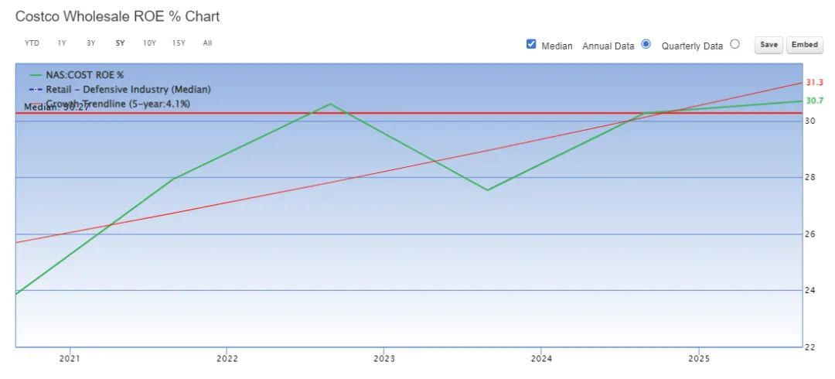This screenshot has height=379, width=835.
Task: Click the 22 y-axis value
Action: click(810, 347)
